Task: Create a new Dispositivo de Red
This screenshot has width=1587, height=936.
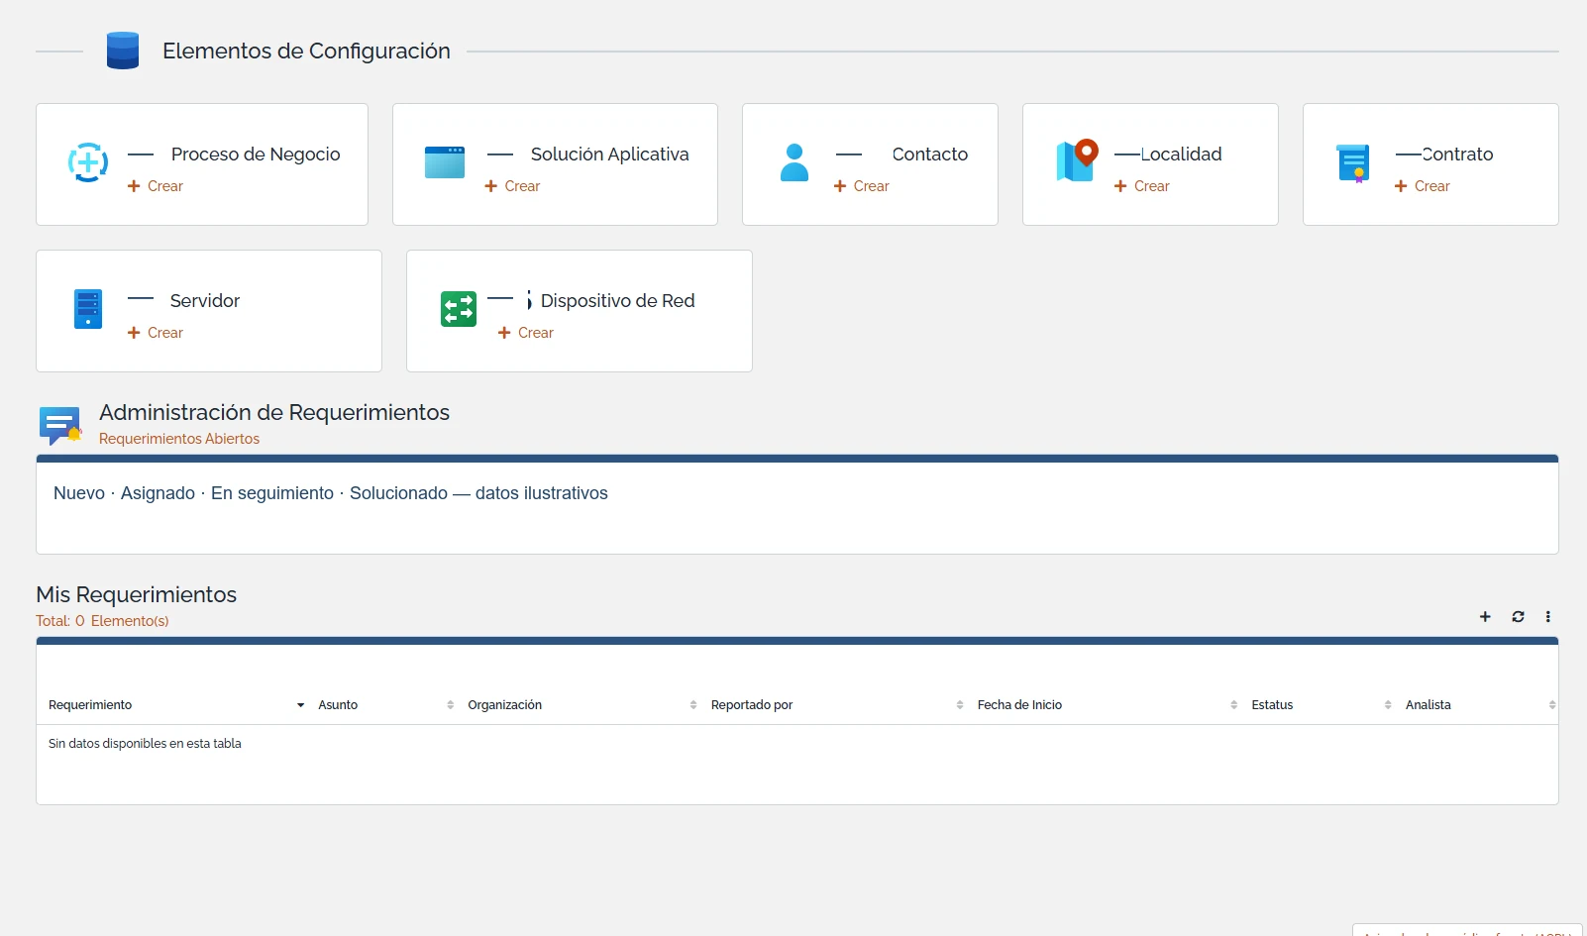Action: (526, 333)
